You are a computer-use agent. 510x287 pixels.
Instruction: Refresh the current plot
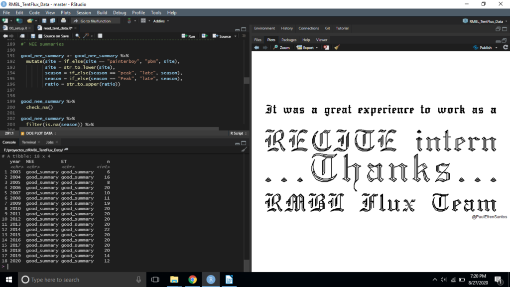[x=506, y=47]
